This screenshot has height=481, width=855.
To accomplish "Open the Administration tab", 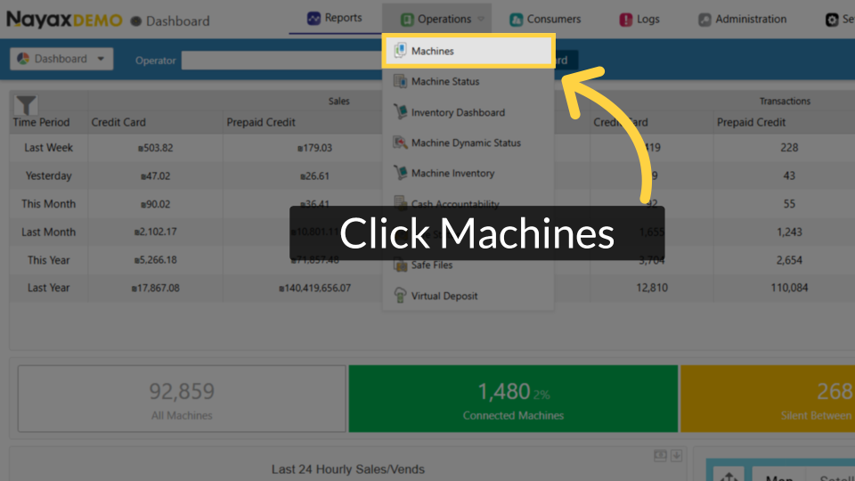I will (743, 19).
